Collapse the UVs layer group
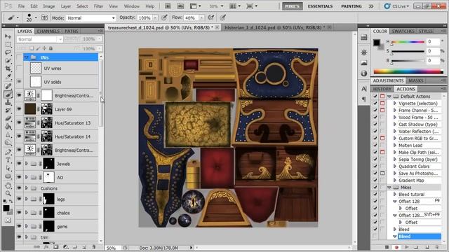The height and width of the screenshot is (252, 449). (x=27, y=57)
